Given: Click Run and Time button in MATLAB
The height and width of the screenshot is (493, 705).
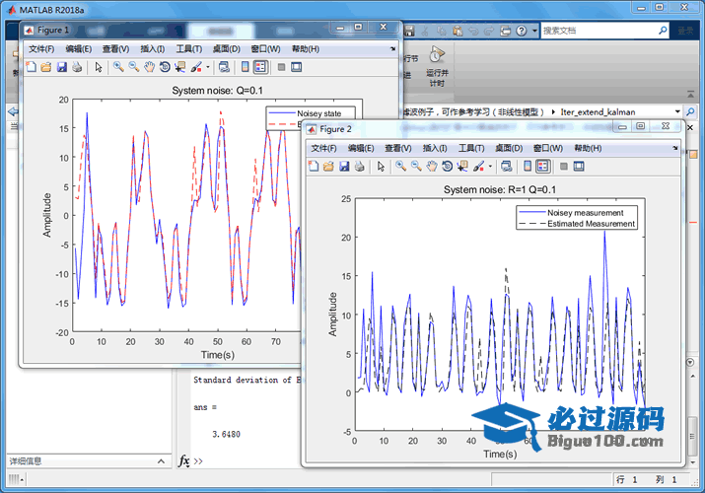Looking at the screenshot, I should coord(437,63).
